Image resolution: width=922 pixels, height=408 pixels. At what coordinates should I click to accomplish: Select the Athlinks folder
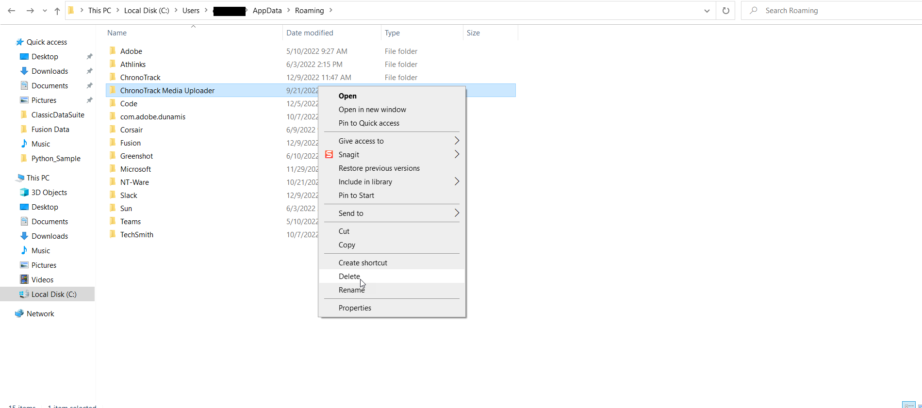pyautogui.click(x=133, y=65)
